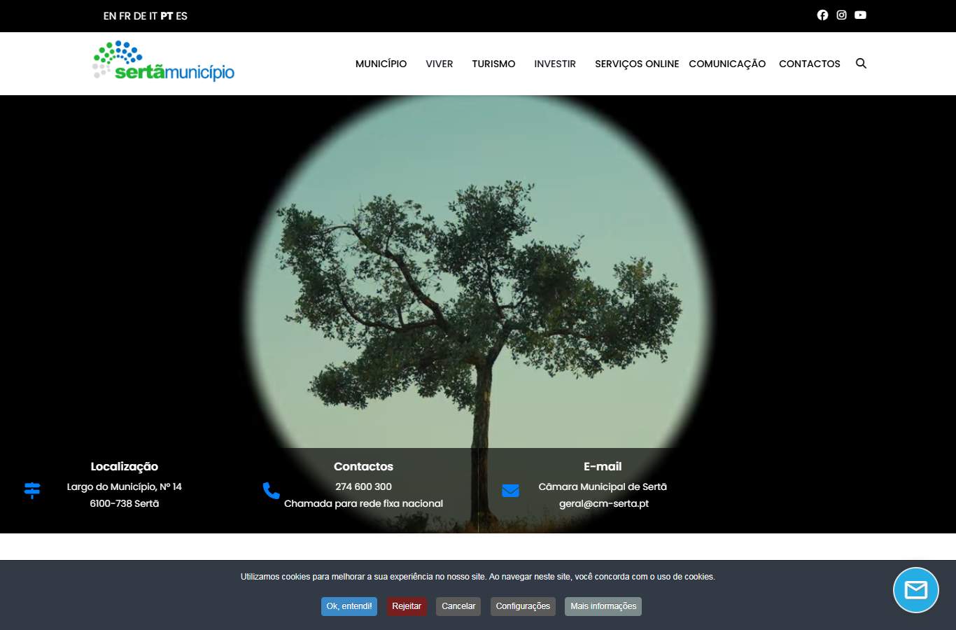Click the phone number 274 600 300
The height and width of the screenshot is (630, 956).
tap(363, 486)
